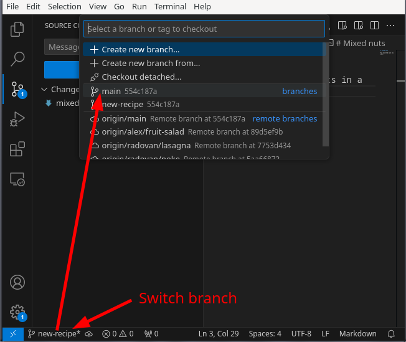Change file encoding UTF-8
This screenshot has height=342, width=406.
[x=301, y=334]
